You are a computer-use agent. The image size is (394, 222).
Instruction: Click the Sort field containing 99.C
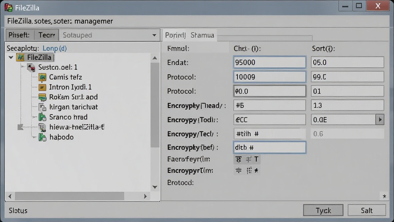tap(347, 77)
